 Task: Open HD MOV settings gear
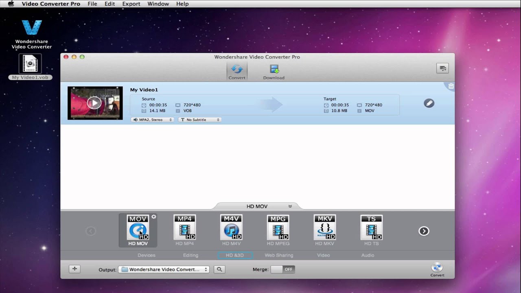coord(154,217)
